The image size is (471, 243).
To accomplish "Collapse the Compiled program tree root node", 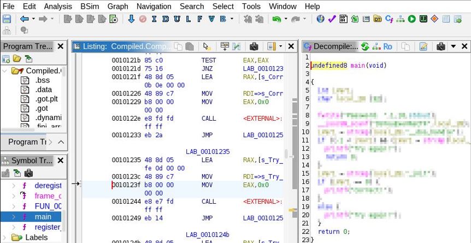I will coord(4,71).
